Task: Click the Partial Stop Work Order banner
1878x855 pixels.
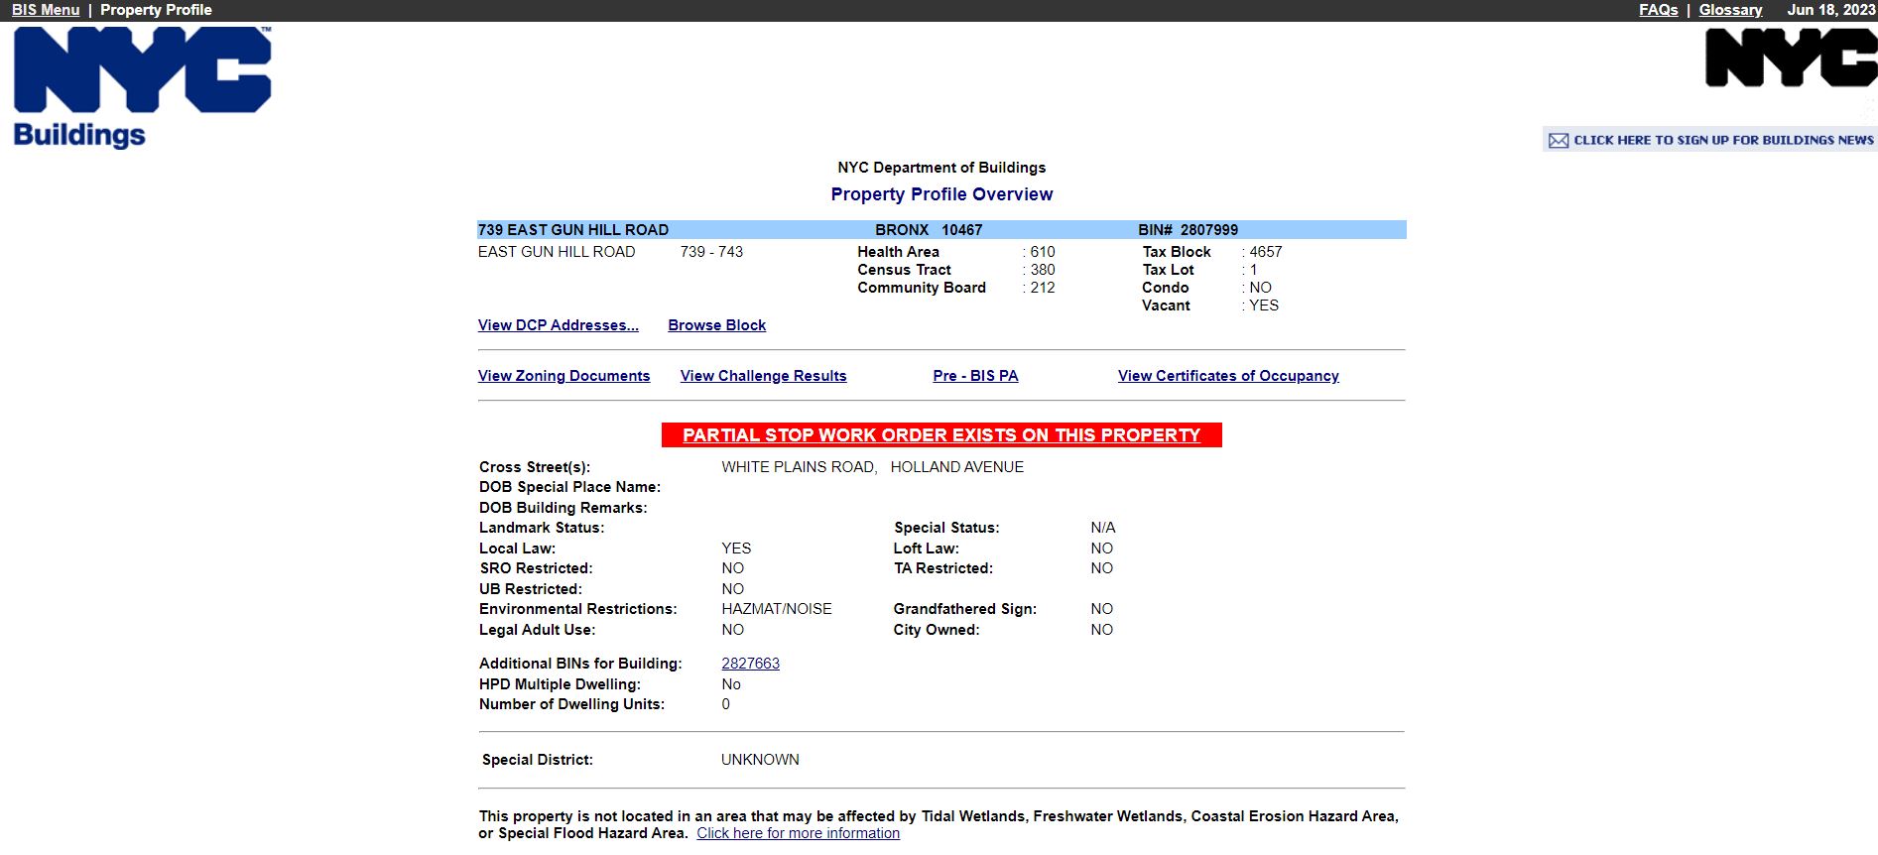Action: click(x=941, y=435)
